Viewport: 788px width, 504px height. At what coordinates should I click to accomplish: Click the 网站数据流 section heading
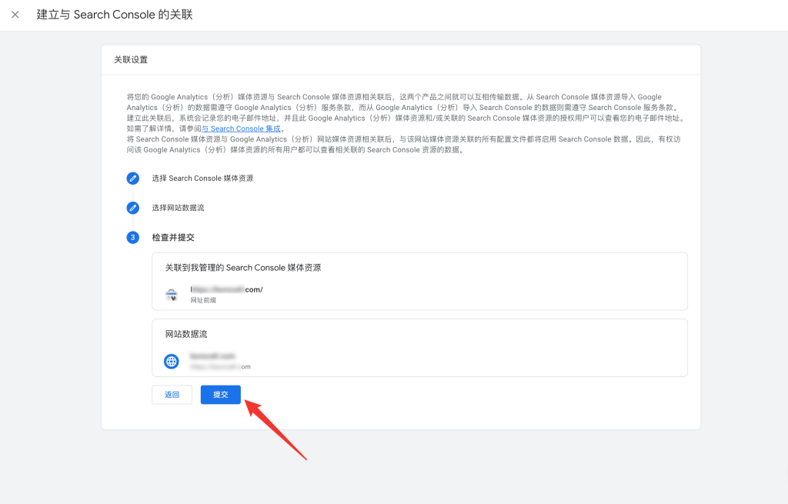click(186, 334)
